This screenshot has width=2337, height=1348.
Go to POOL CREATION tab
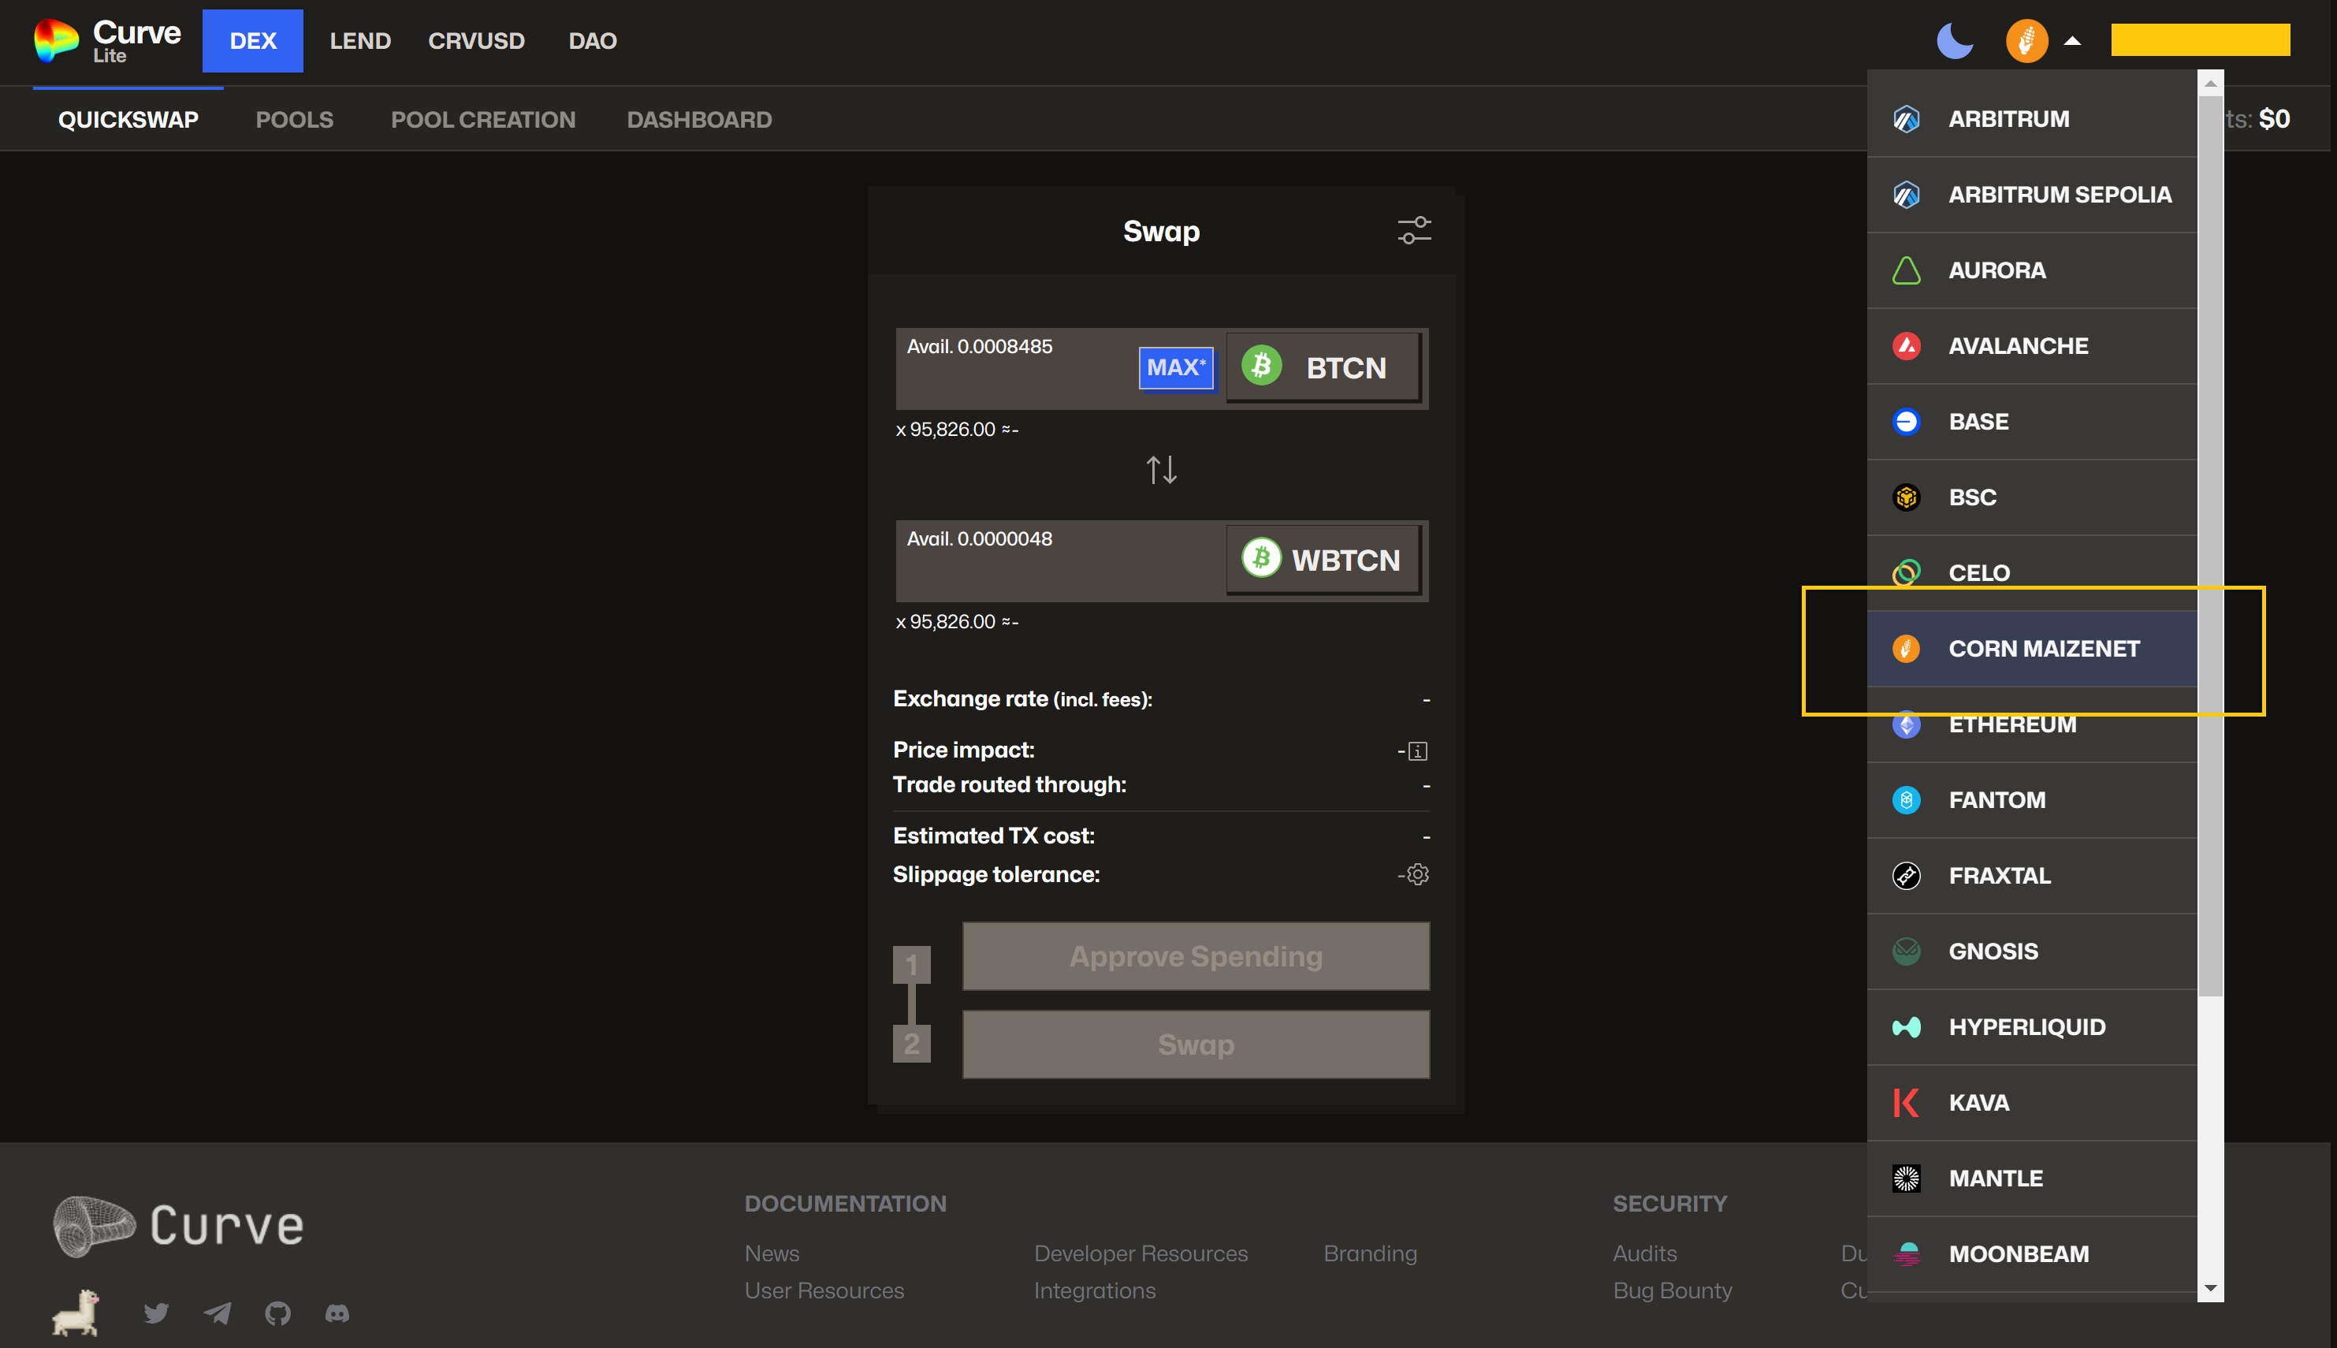tap(483, 120)
